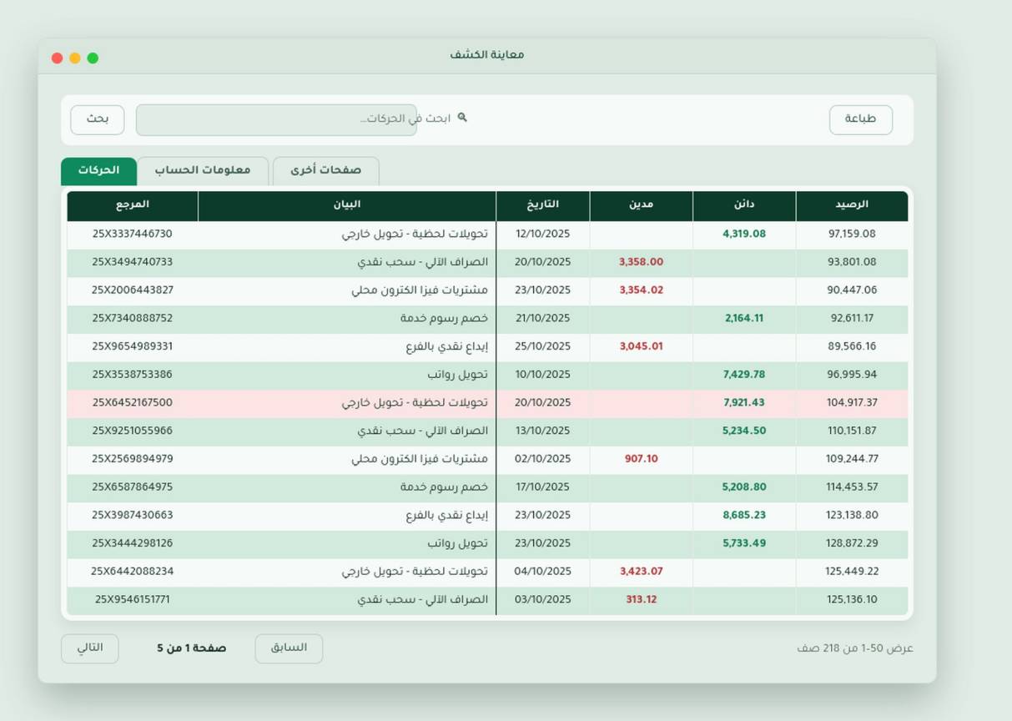Click date 02/10/2025
This screenshot has width=1012, height=721.
coord(542,459)
